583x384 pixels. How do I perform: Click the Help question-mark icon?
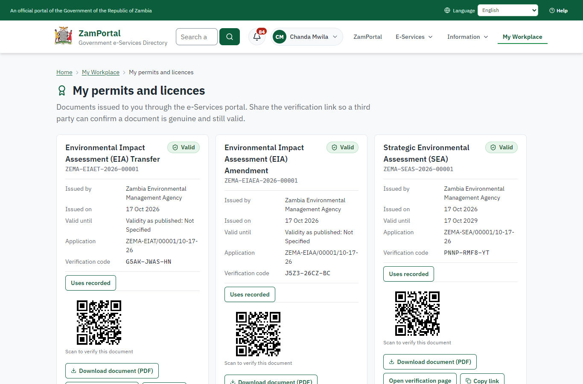pyautogui.click(x=552, y=10)
